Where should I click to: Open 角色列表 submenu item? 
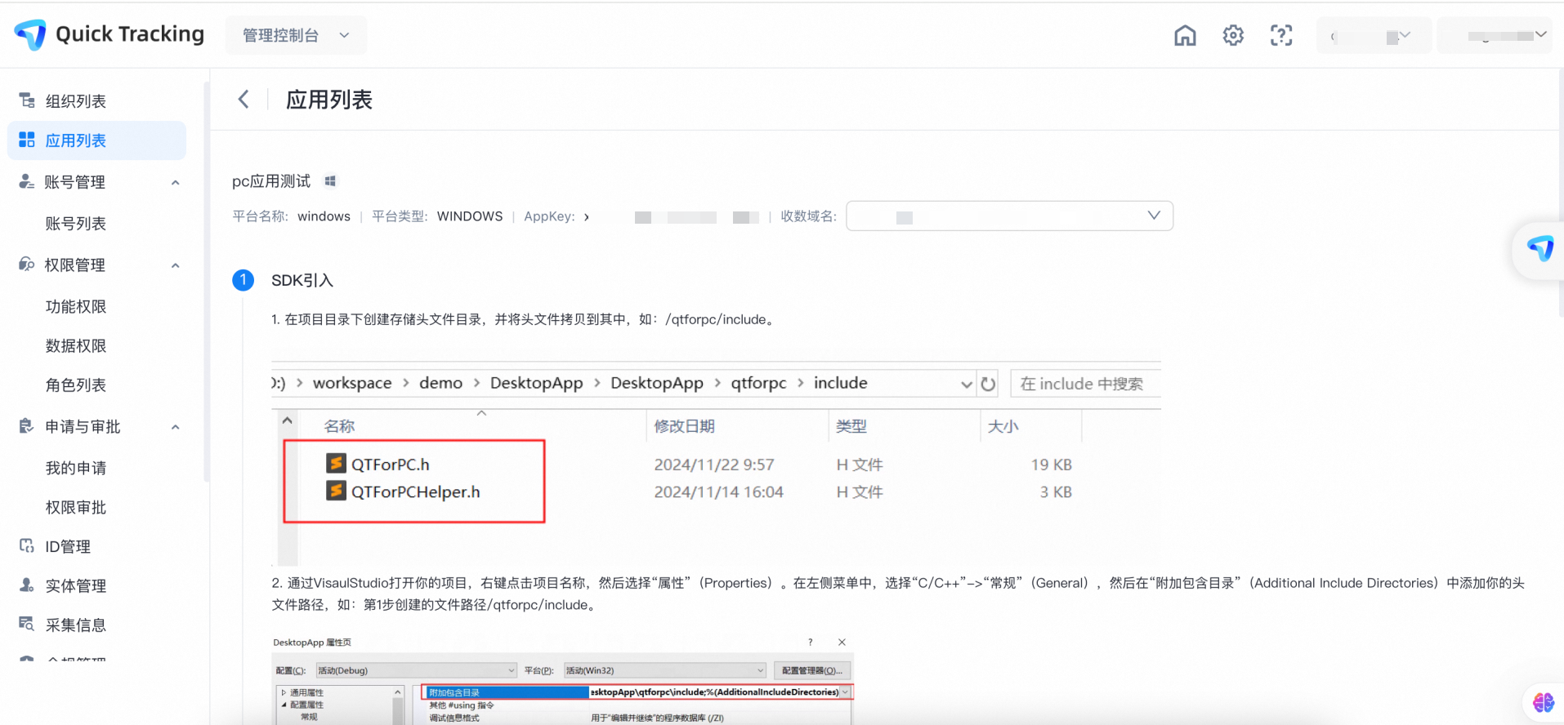point(76,385)
